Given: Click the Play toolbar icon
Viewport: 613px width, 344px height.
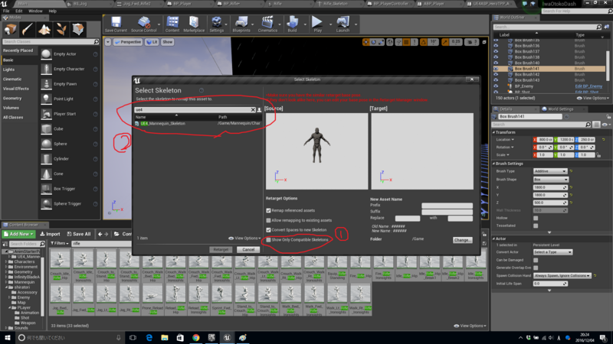Looking at the screenshot, I should click(x=317, y=24).
